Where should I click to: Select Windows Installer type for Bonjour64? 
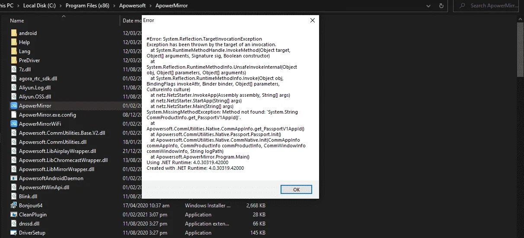208,205
